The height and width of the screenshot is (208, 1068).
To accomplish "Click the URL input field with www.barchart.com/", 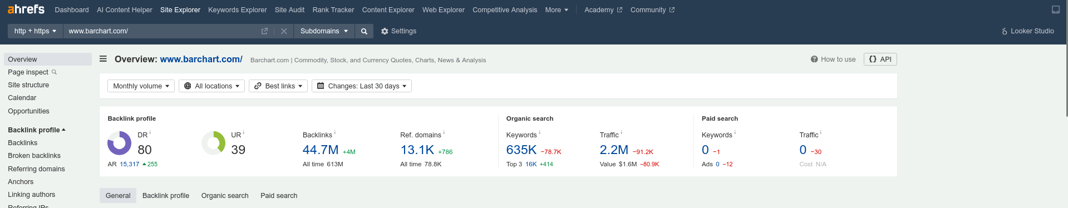I will pos(161,31).
